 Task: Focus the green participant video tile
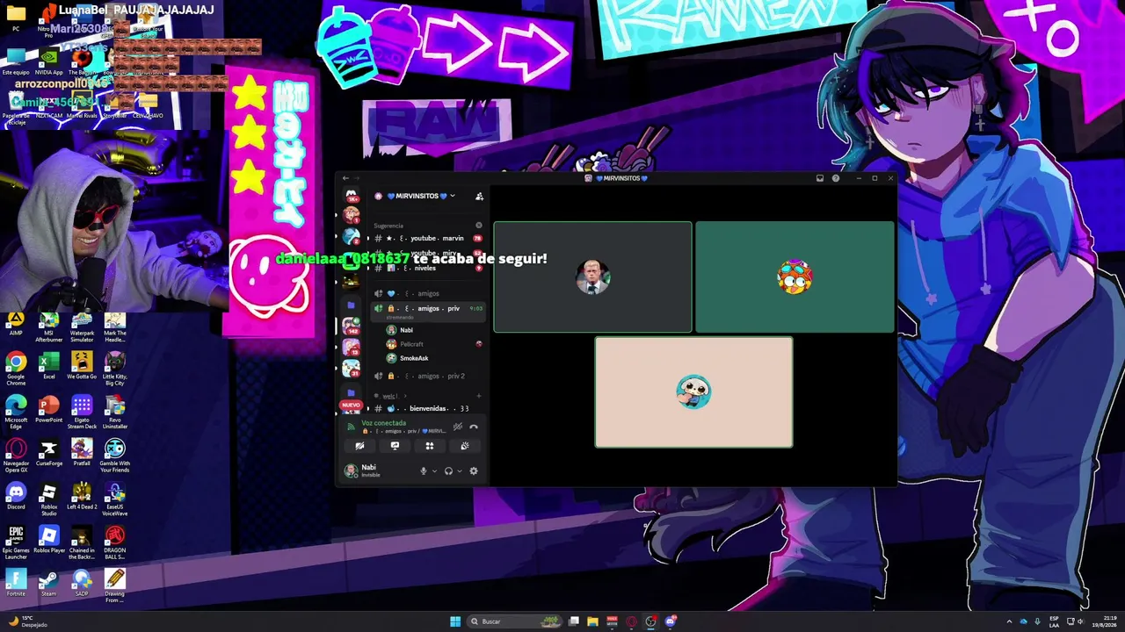795,276
